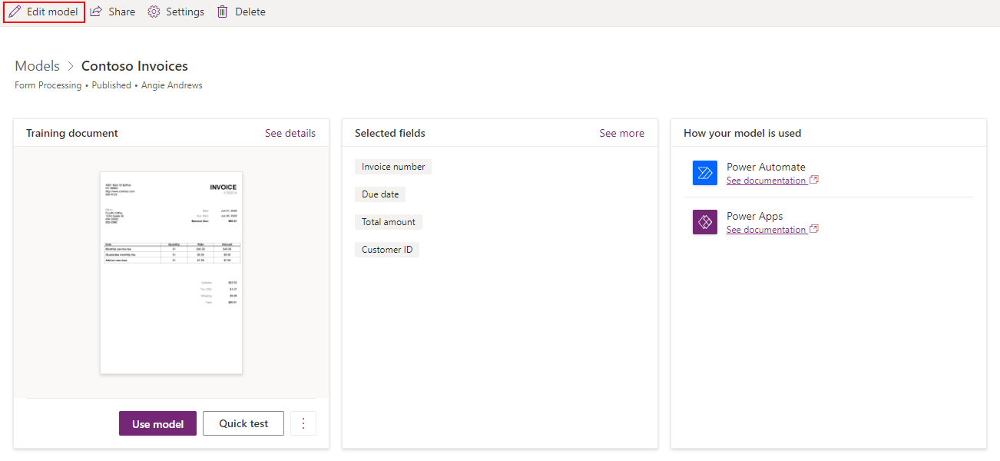Screen dimensions: 1000x461
Task: Select Contoso Invoices in the breadcrumb
Action: [x=134, y=65]
